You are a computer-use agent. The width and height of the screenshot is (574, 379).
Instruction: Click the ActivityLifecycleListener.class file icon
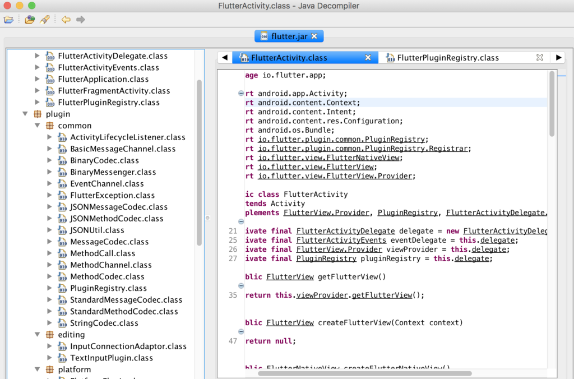coord(62,137)
